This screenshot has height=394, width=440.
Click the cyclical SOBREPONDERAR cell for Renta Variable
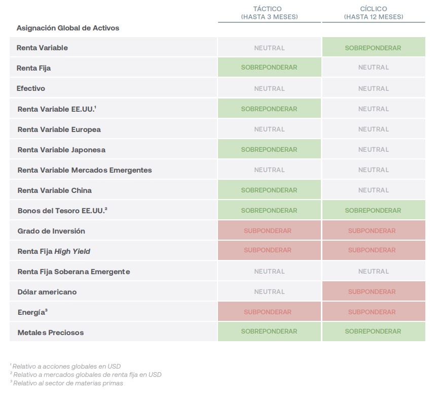click(373, 48)
